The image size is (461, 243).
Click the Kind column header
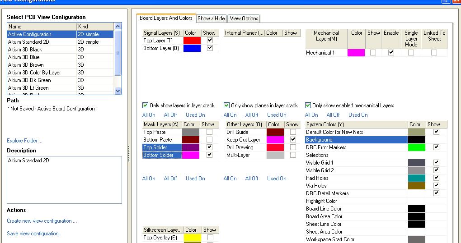95,27
